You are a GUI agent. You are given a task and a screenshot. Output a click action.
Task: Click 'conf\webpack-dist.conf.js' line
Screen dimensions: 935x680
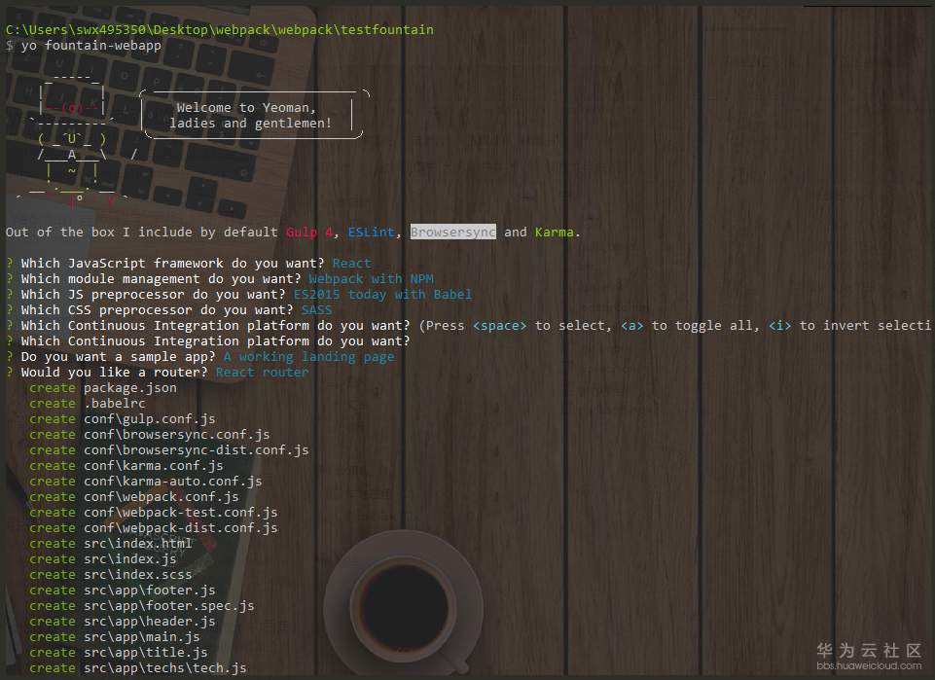click(181, 528)
